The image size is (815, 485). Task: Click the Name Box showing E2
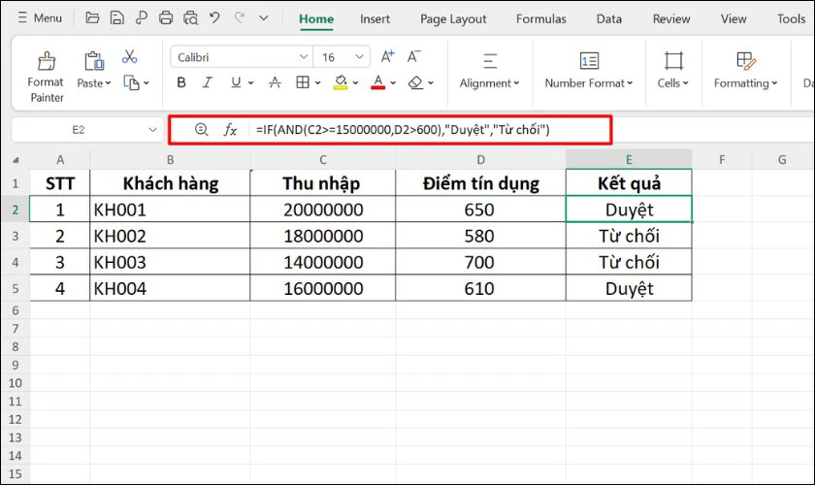tap(78, 130)
